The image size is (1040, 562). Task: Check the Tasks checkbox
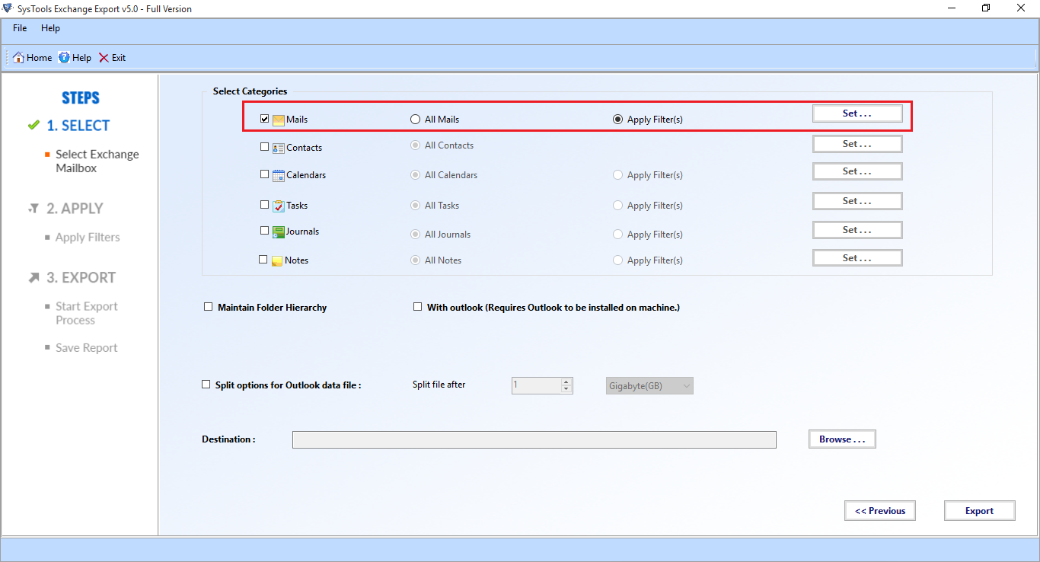[265, 205]
